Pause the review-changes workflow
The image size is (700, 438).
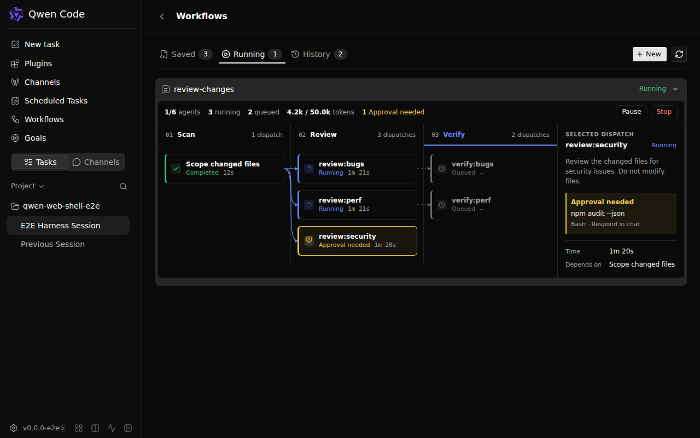pyautogui.click(x=632, y=112)
